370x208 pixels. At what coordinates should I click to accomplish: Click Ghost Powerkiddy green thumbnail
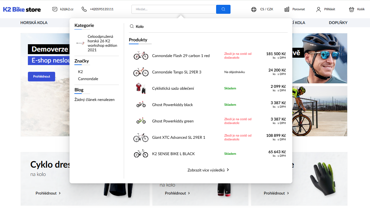point(141,121)
